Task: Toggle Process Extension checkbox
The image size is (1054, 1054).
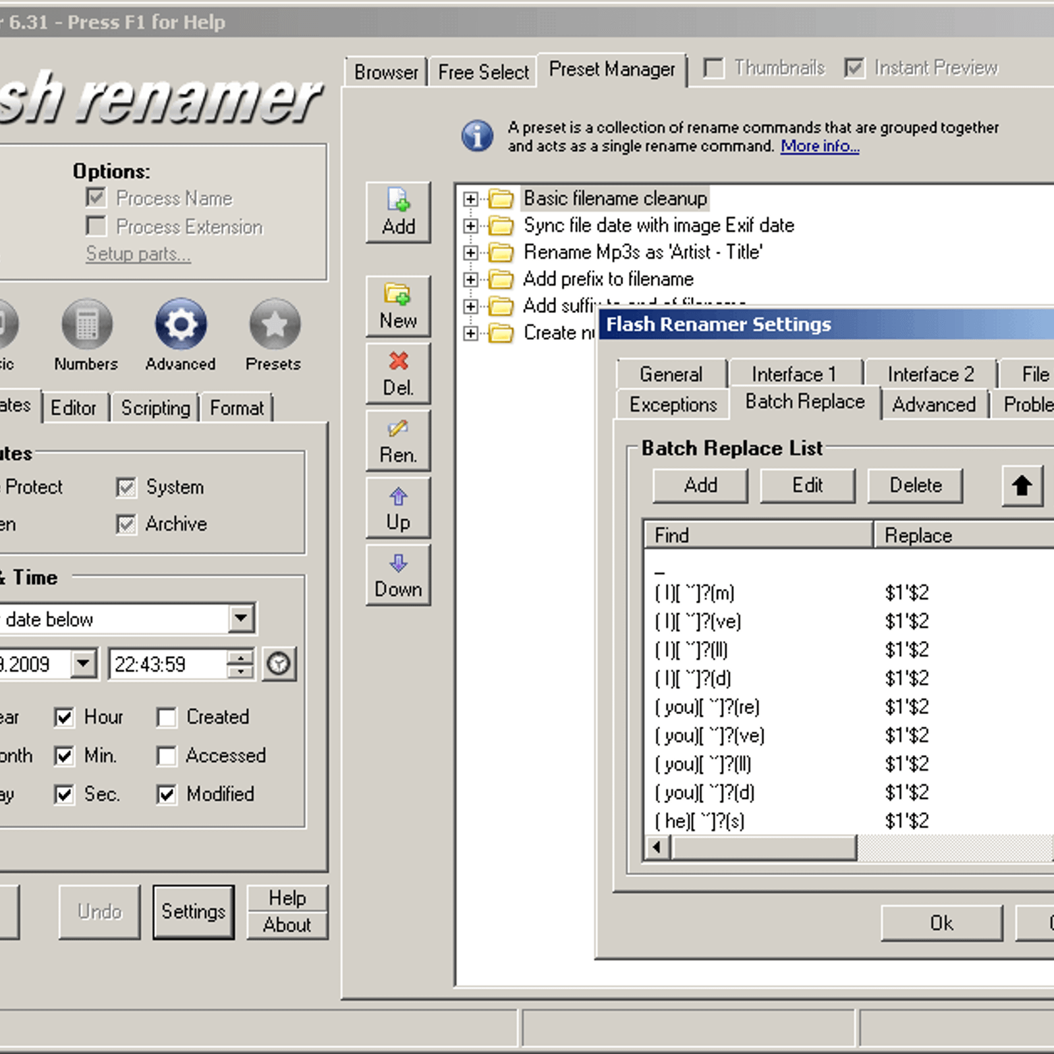Action: [x=96, y=226]
